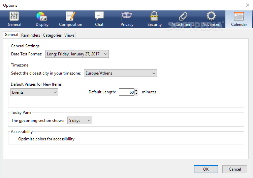Image resolution: width=253 pixels, height=178 pixels.
Task: Open the Attachments options category
Action: coord(183,19)
